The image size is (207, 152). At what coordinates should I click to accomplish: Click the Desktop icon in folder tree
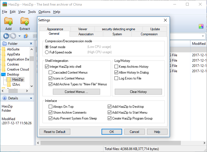pos(3,74)
